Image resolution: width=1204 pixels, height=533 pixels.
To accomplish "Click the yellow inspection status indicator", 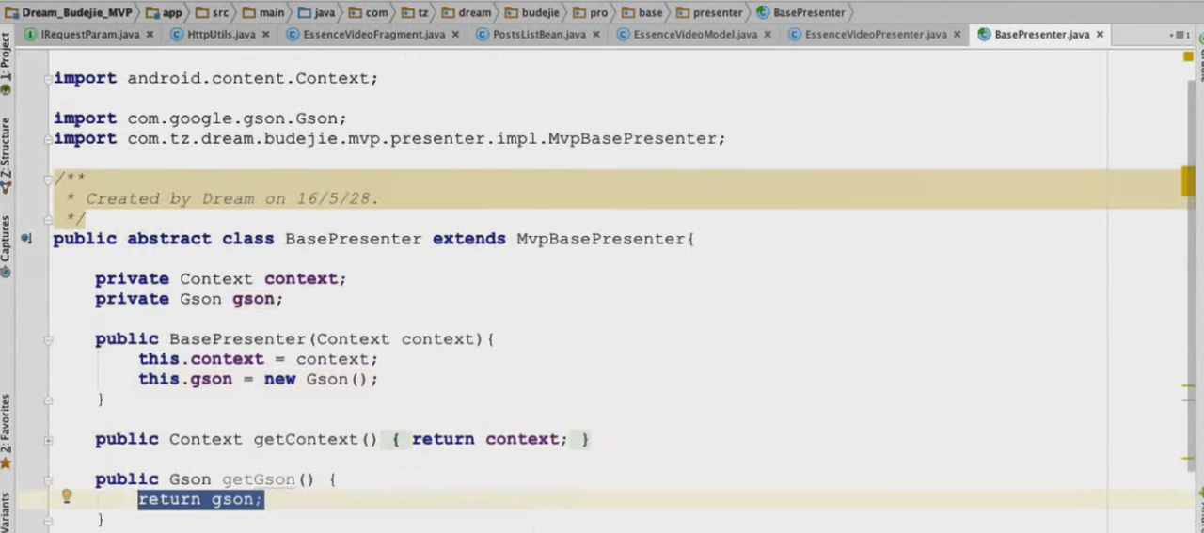I will (x=1188, y=56).
